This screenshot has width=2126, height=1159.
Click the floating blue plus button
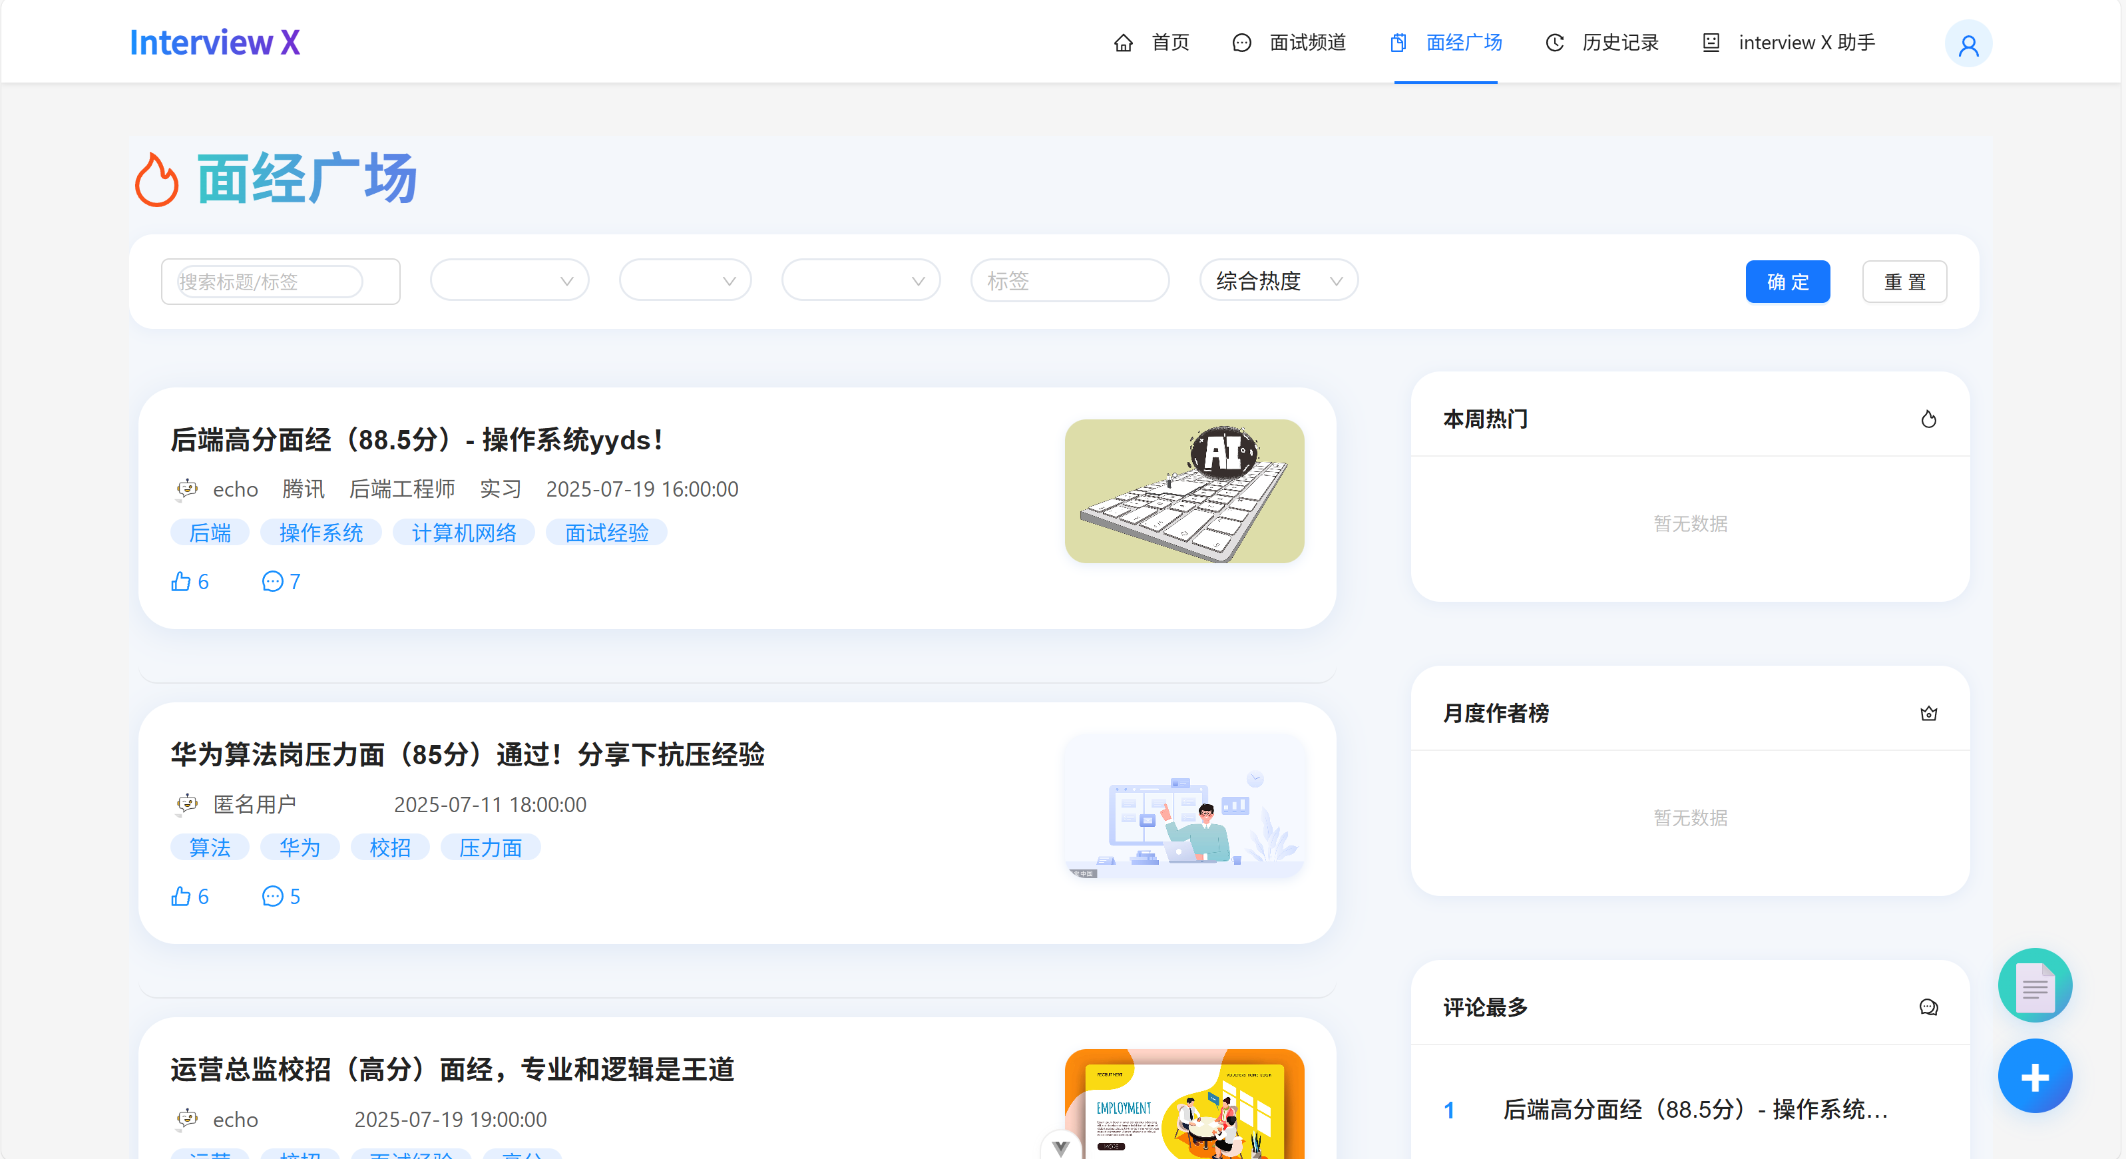2034,1076
